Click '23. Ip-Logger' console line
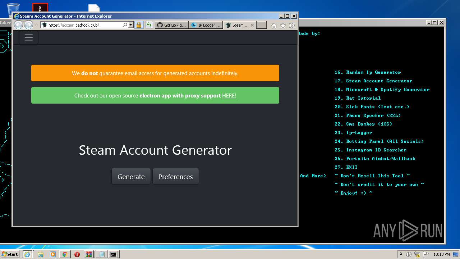The height and width of the screenshot is (259, 460). [x=353, y=133]
